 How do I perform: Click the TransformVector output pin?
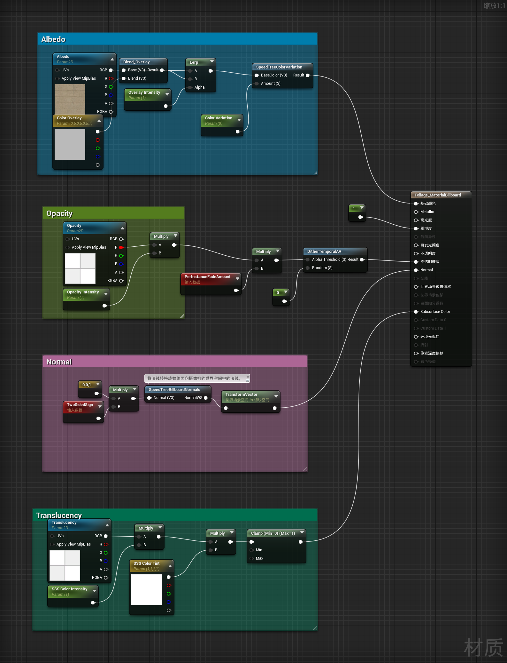coord(275,408)
